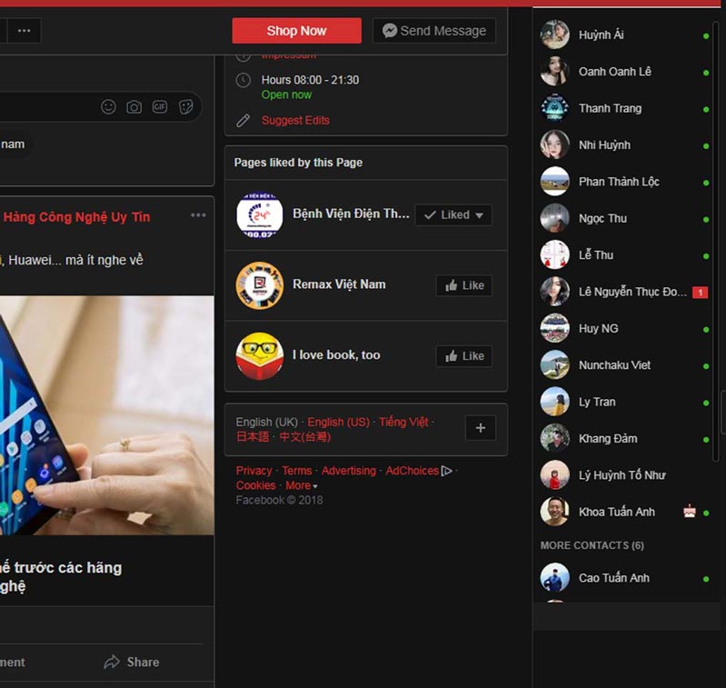The width and height of the screenshot is (726, 688).
Task: Open the Suggest Edits link
Action: (295, 120)
